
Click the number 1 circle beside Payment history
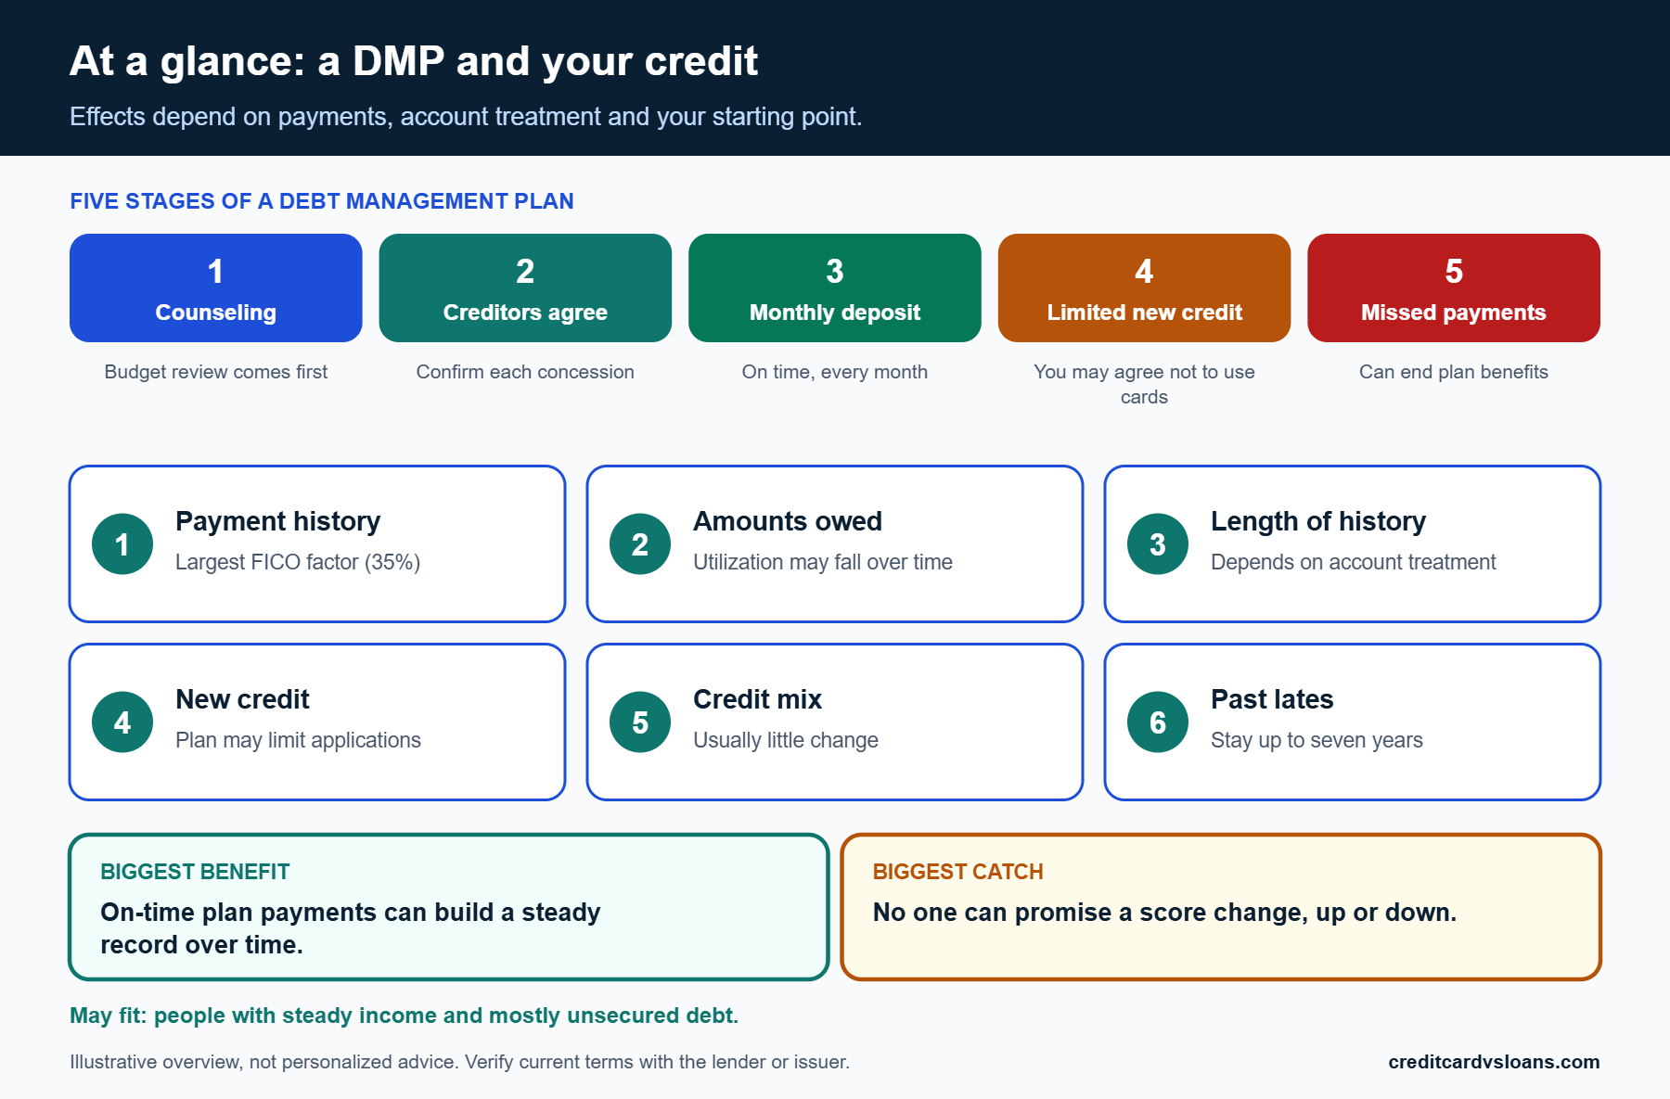(122, 544)
